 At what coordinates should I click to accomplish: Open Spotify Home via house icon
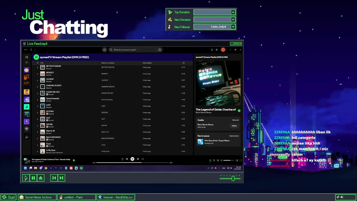pos(105,50)
